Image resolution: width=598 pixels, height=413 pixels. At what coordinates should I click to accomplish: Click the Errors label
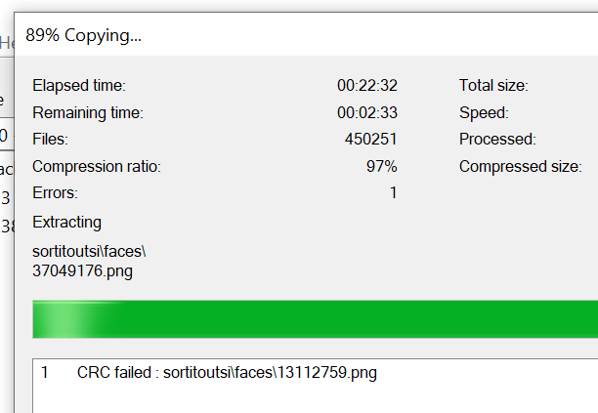pos(55,193)
